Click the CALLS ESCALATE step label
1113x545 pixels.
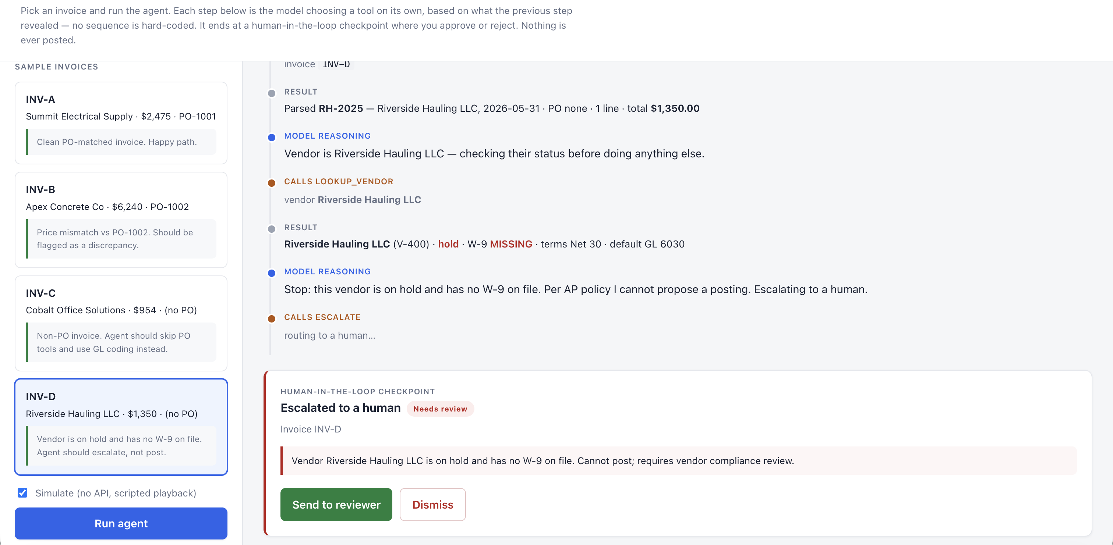click(322, 317)
